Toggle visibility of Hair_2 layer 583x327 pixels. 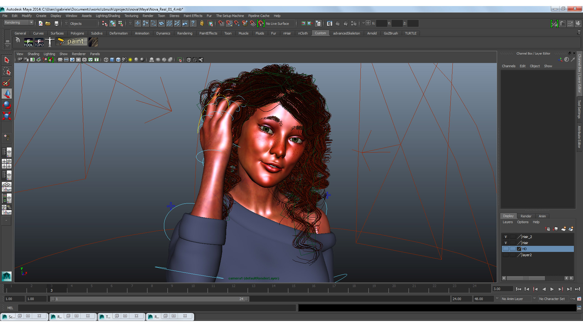click(x=506, y=237)
